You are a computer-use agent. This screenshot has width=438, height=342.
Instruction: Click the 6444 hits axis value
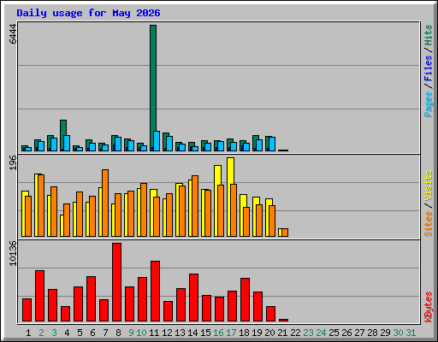(13, 34)
